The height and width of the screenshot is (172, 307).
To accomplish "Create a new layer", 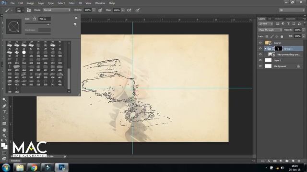I will tap(293, 161).
